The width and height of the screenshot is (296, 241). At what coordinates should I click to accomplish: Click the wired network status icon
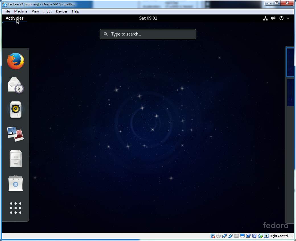tap(266, 18)
